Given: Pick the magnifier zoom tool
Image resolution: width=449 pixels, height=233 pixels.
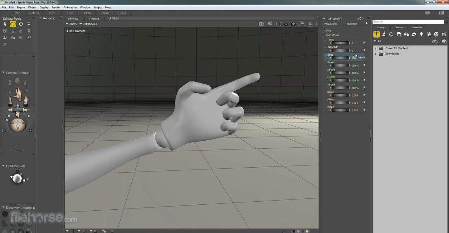Looking at the screenshot, I should pyautogui.click(x=29, y=38).
